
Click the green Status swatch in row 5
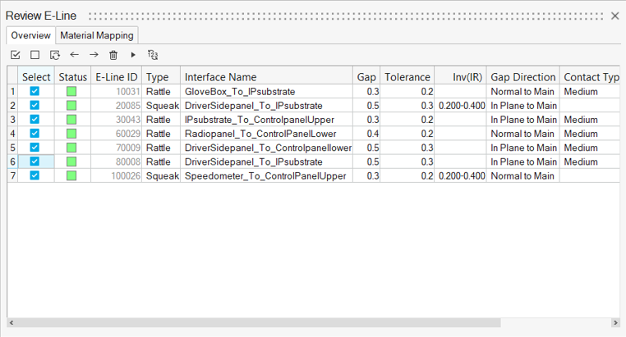pos(71,148)
